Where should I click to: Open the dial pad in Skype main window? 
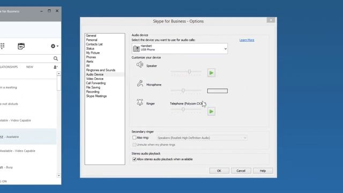pyautogui.click(x=2, y=46)
